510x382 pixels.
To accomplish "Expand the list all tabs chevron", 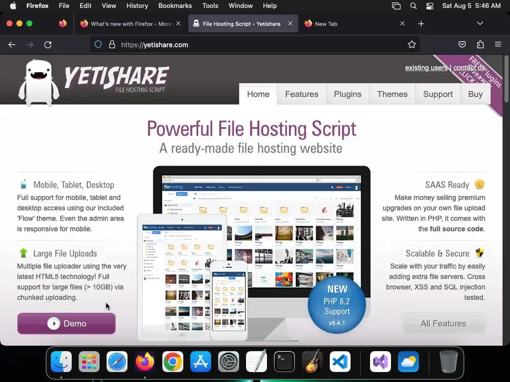I will point(480,23).
